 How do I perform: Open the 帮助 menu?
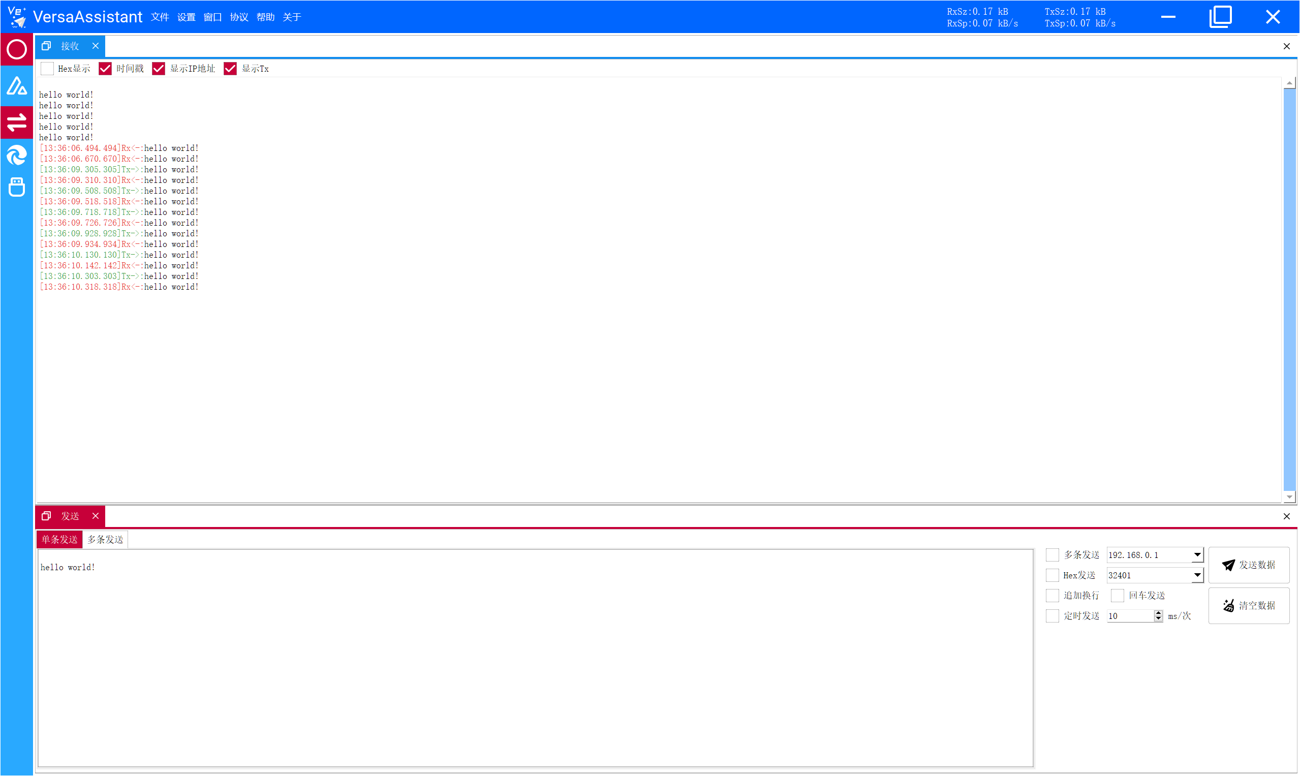[266, 17]
